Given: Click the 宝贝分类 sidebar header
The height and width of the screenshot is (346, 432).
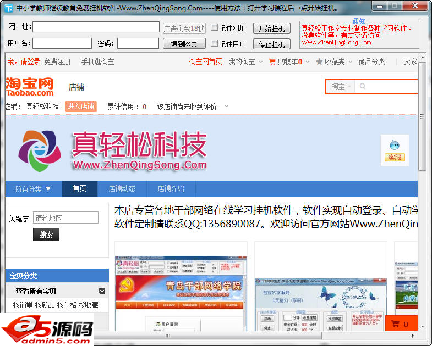Looking at the screenshot, I should coord(57,276).
